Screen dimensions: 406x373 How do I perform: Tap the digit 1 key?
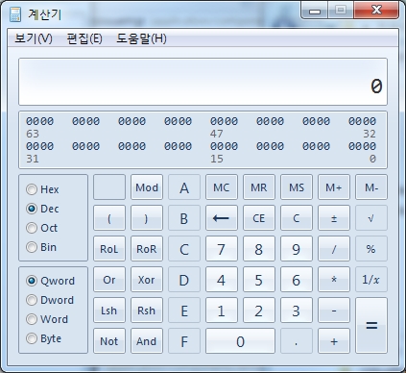(222, 311)
